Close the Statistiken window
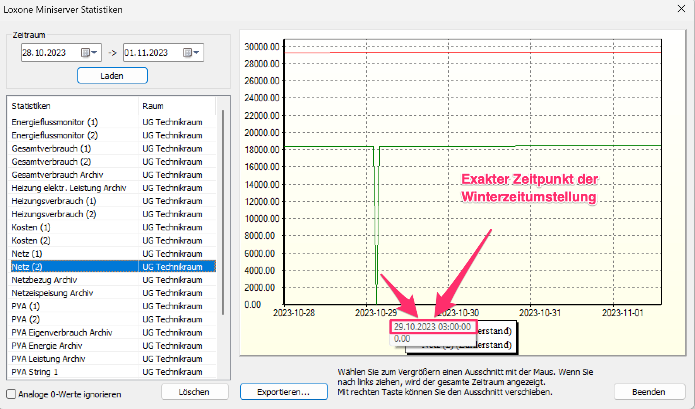 coord(681,9)
